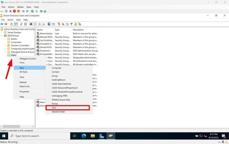
Task: Open the ADUC Action menu
Action: pos(10,20)
